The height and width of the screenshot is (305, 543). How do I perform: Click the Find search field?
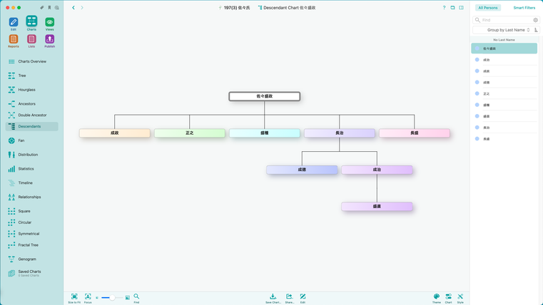tap(505, 20)
